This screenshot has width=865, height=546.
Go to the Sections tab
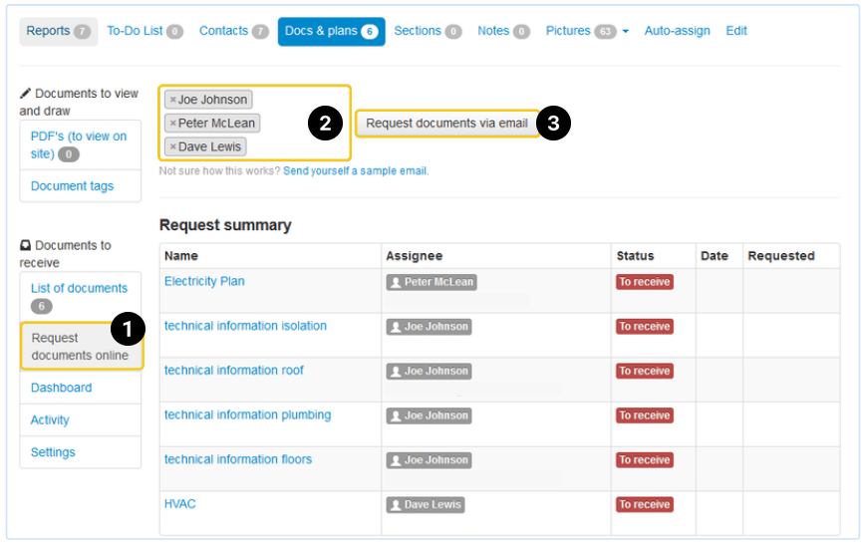[427, 31]
